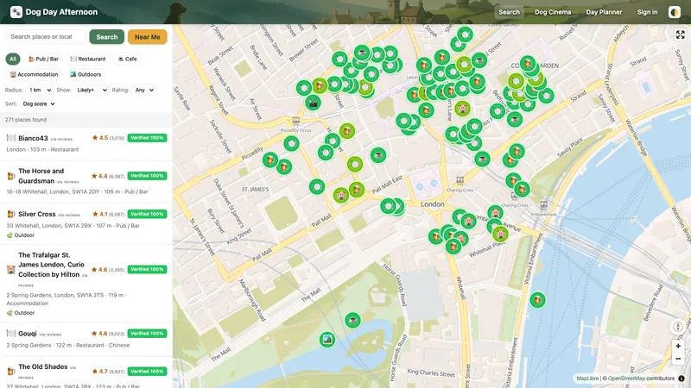Filter by All place types
This screenshot has width=691, height=388.
coord(13,59)
